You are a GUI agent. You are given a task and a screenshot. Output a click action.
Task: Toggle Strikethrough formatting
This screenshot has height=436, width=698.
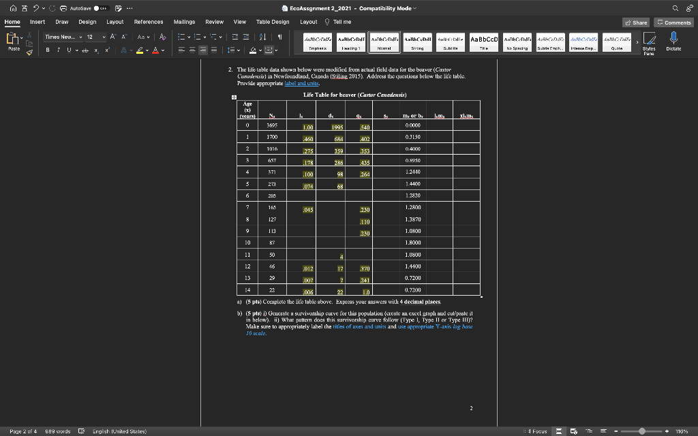[85, 50]
